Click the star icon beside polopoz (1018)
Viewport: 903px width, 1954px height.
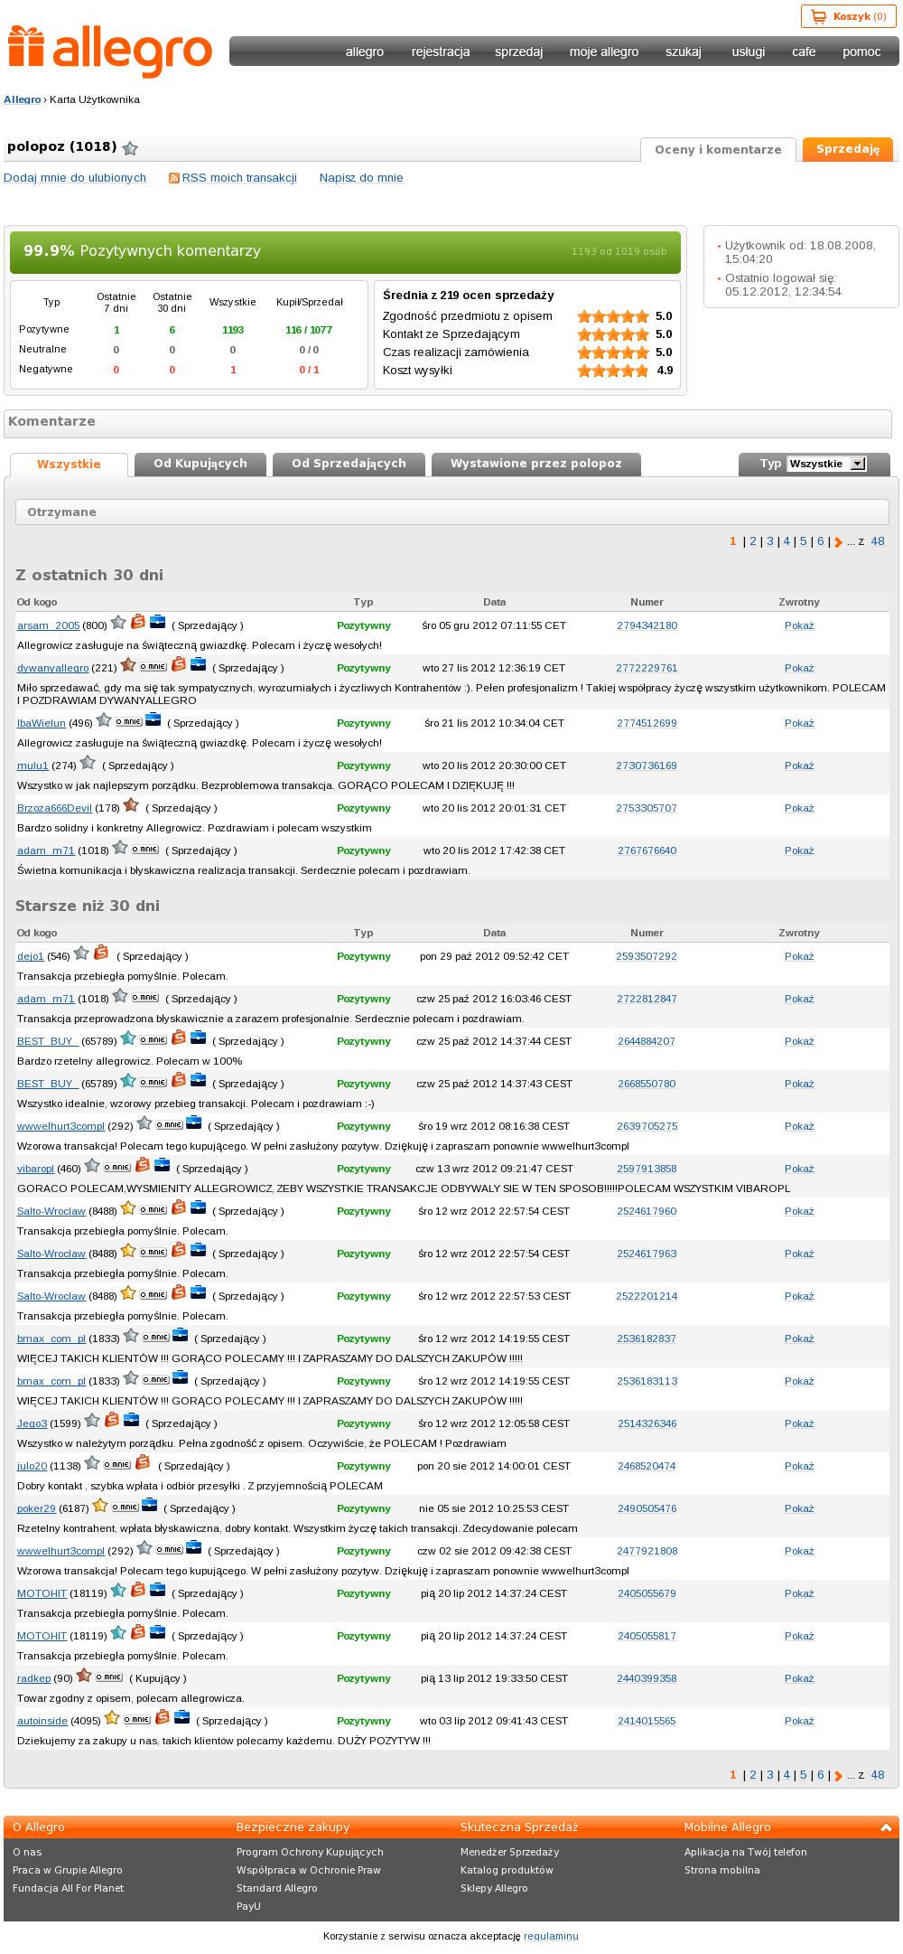point(130,148)
